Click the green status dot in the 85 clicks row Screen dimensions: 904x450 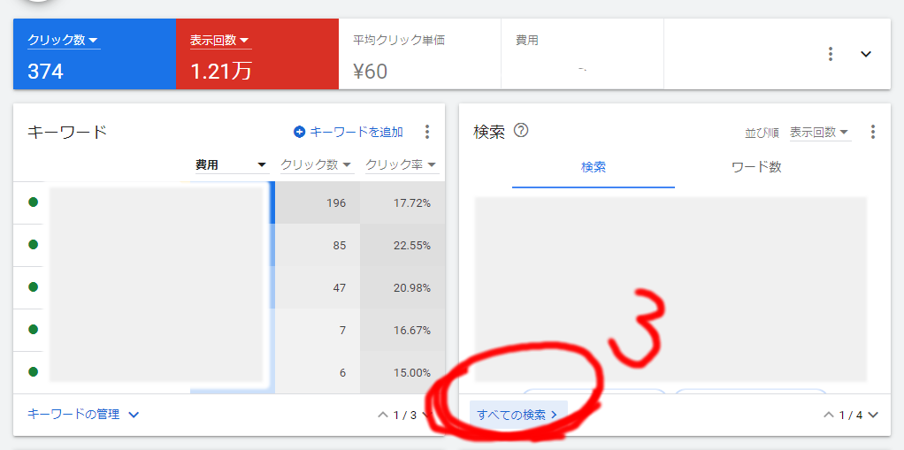(34, 245)
